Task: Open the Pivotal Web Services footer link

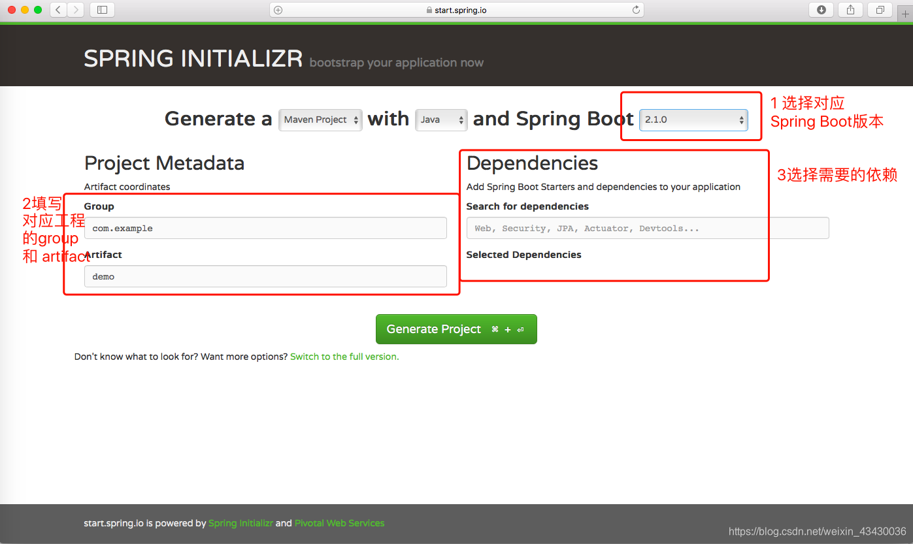Action: coord(339,523)
